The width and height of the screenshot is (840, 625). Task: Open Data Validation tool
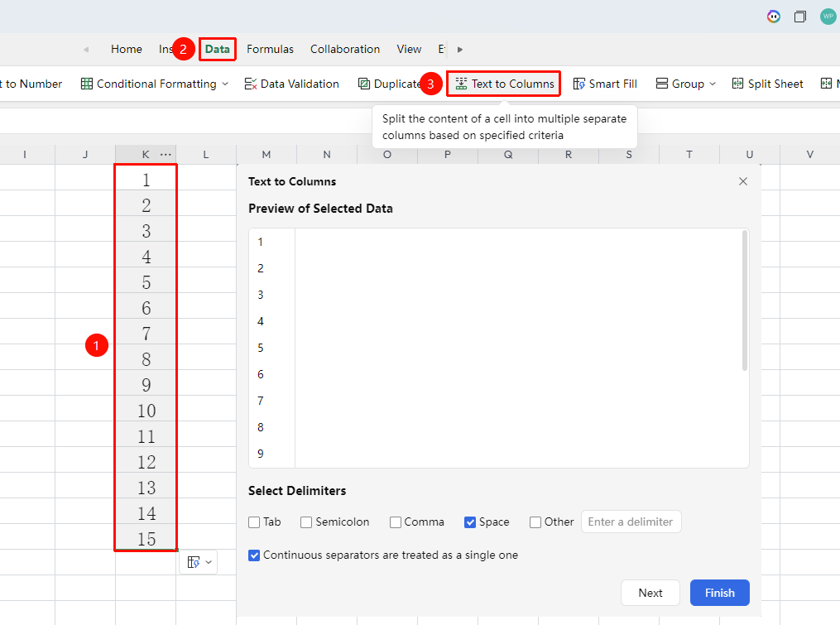[x=291, y=84]
